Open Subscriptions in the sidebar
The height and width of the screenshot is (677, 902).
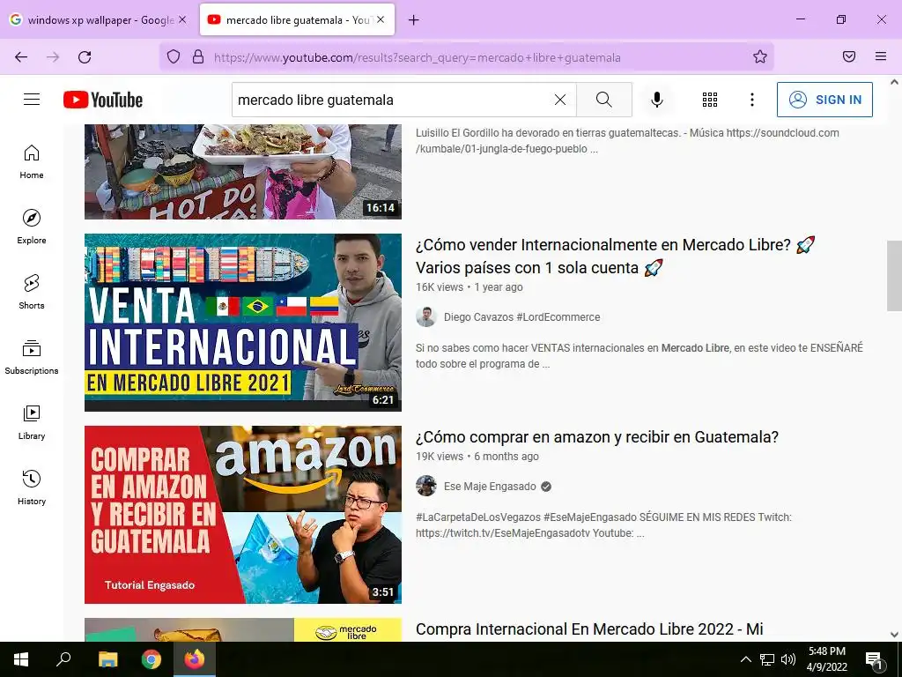pos(32,357)
